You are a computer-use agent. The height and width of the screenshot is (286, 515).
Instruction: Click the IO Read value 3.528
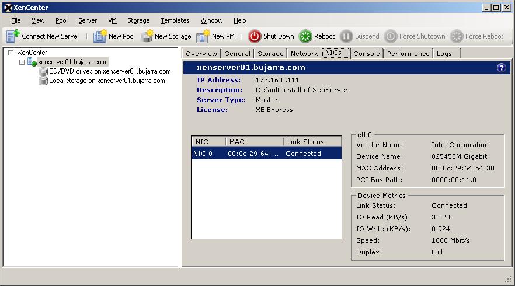tap(441, 217)
